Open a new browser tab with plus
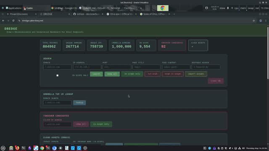Screen dimensions: 269x151 coord(174,14)
